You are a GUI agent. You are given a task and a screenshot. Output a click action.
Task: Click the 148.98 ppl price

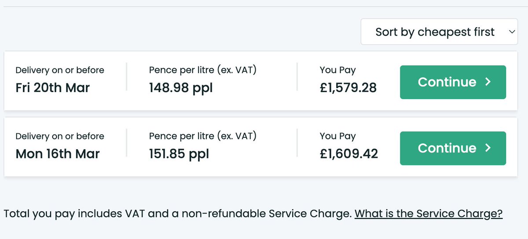pyautogui.click(x=180, y=88)
